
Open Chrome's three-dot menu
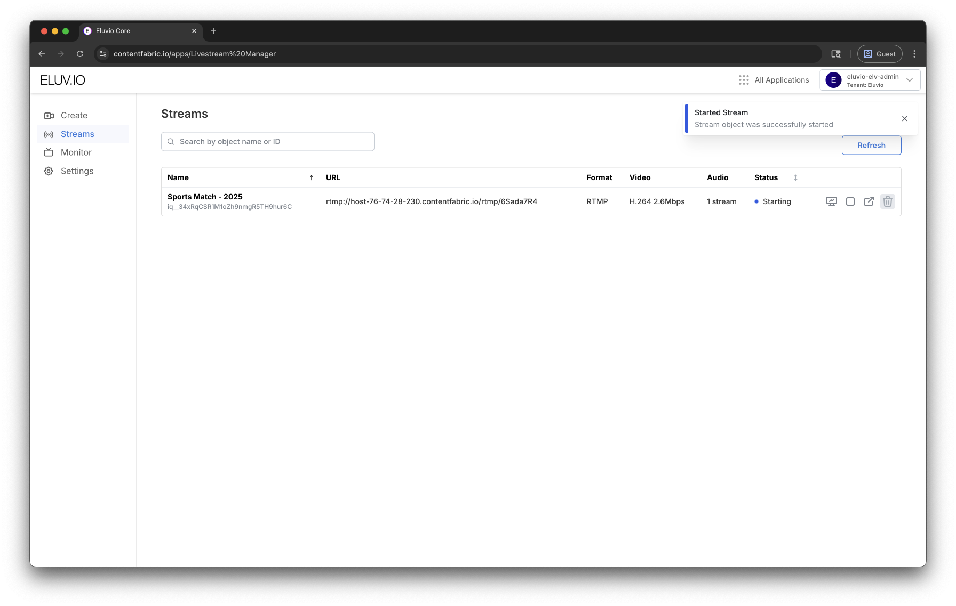point(914,54)
